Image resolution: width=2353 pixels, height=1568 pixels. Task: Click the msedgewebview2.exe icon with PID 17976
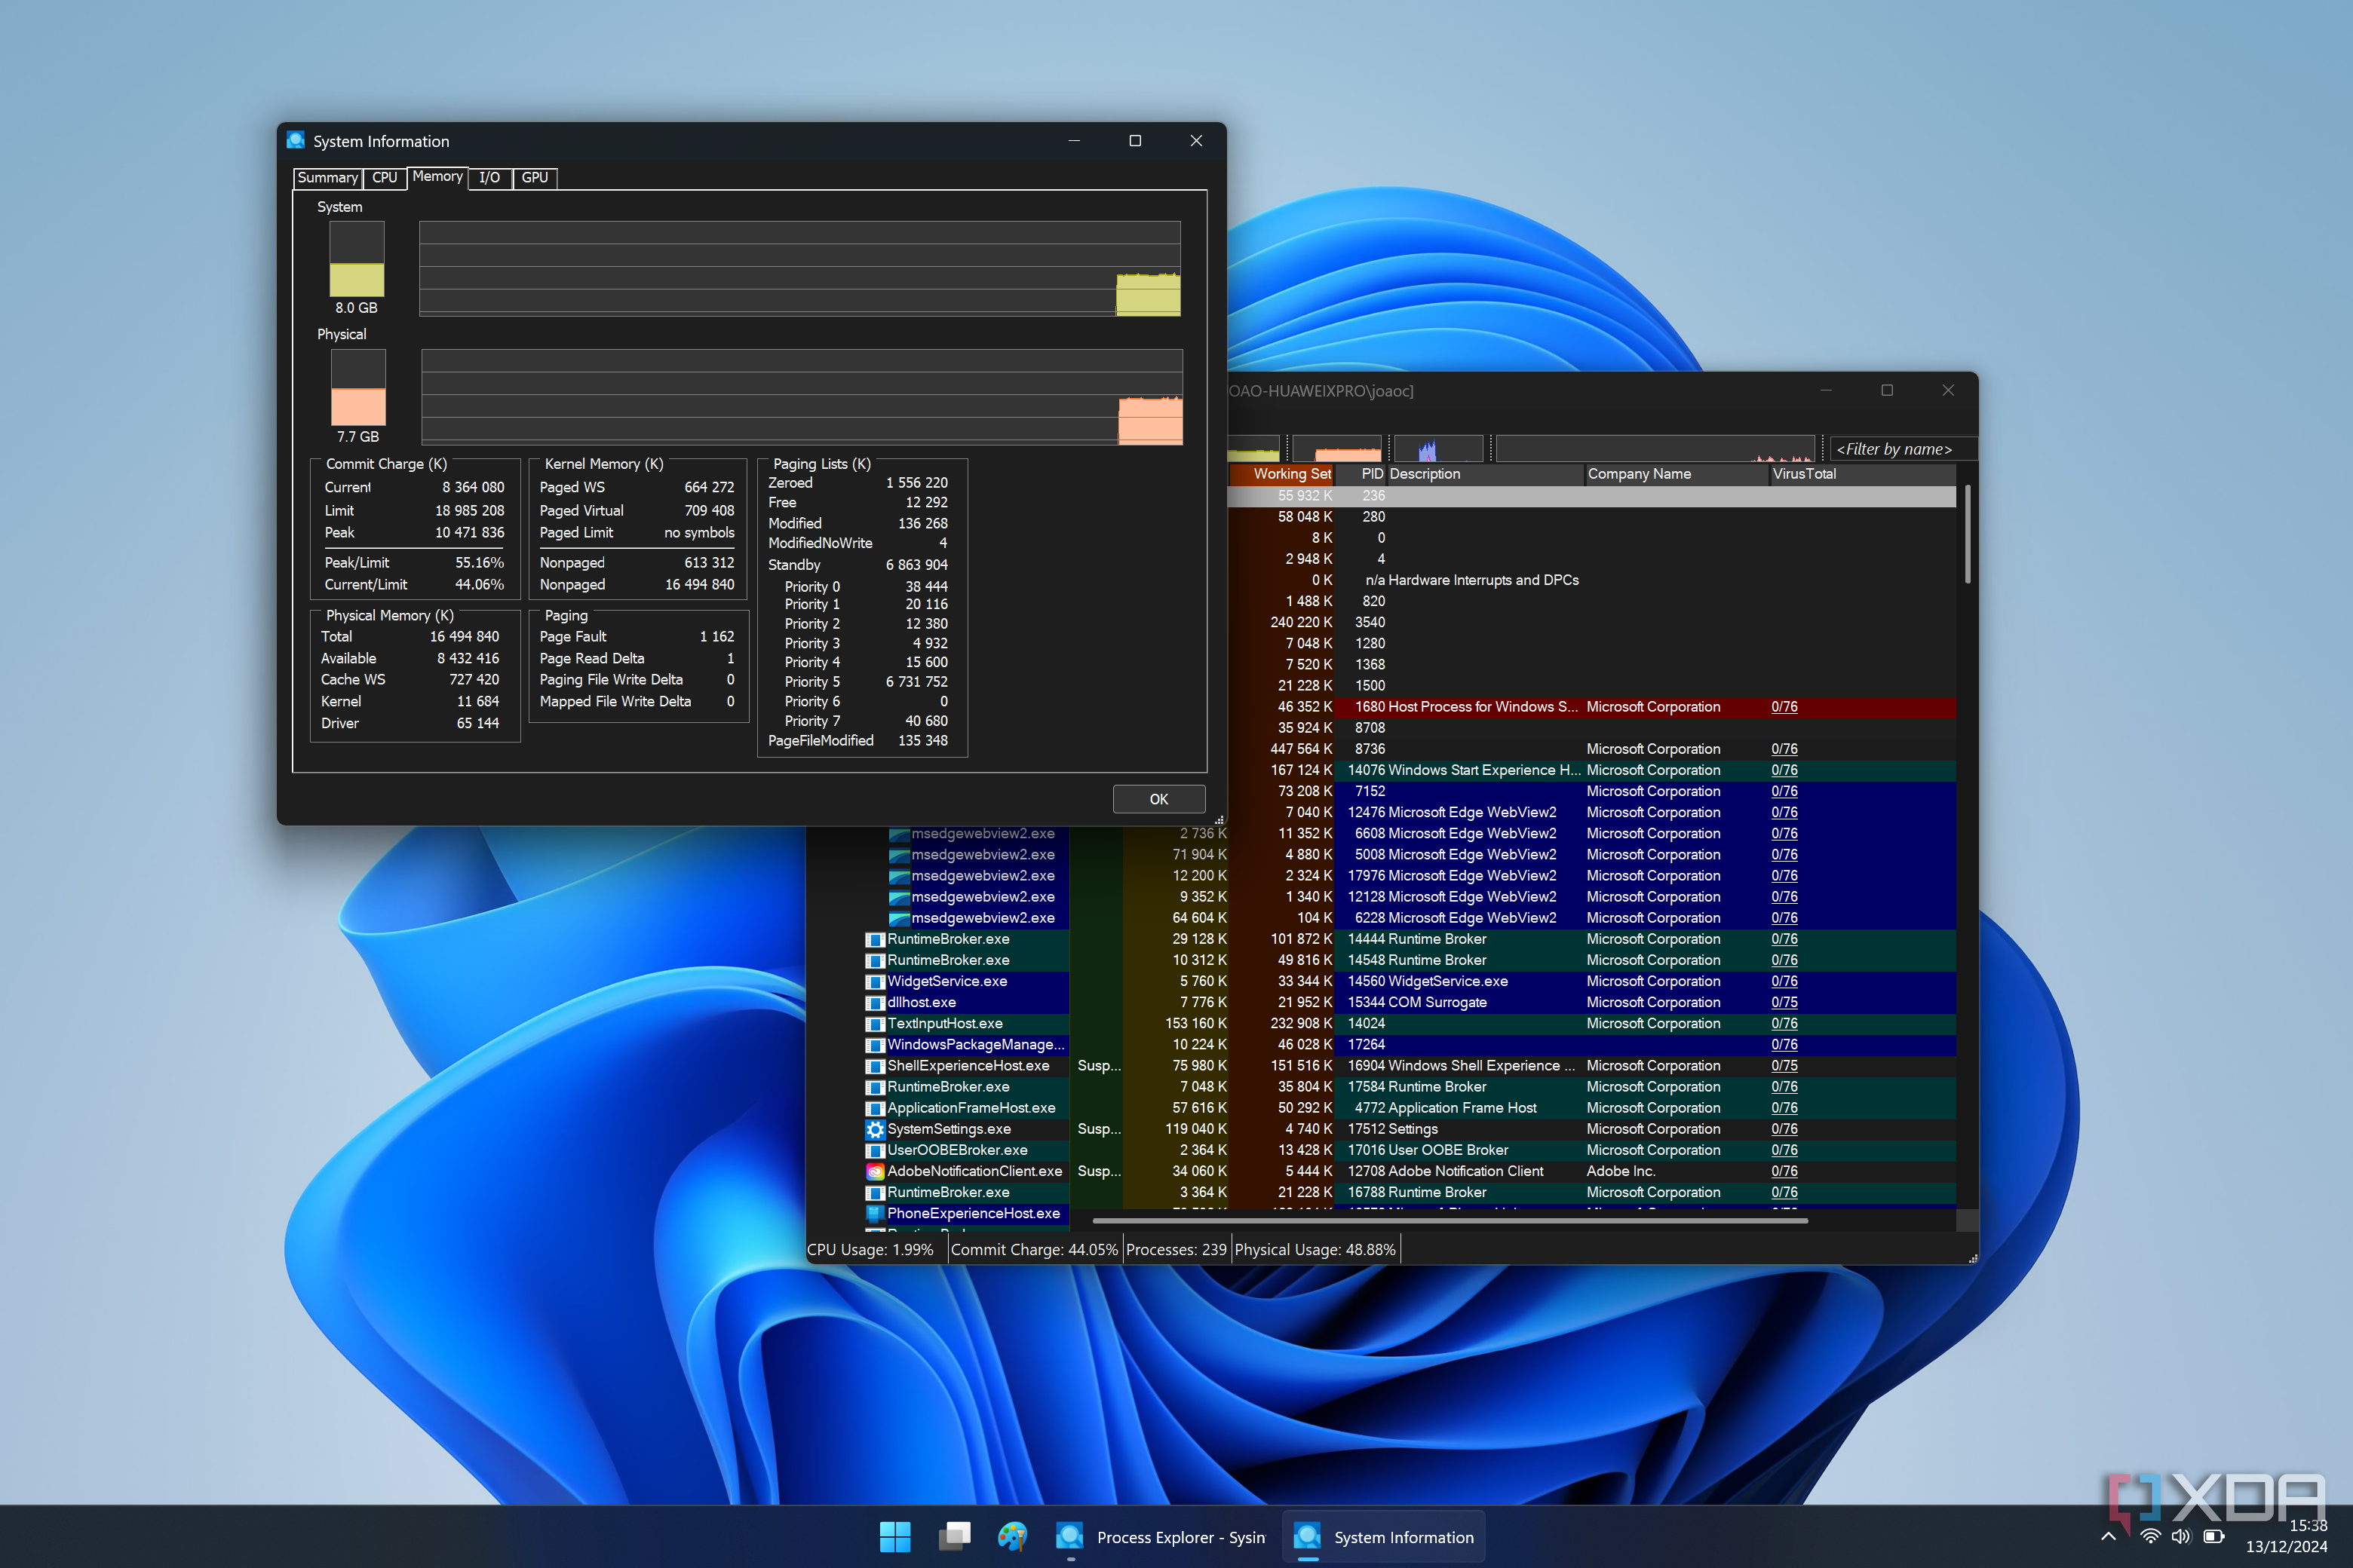point(898,876)
